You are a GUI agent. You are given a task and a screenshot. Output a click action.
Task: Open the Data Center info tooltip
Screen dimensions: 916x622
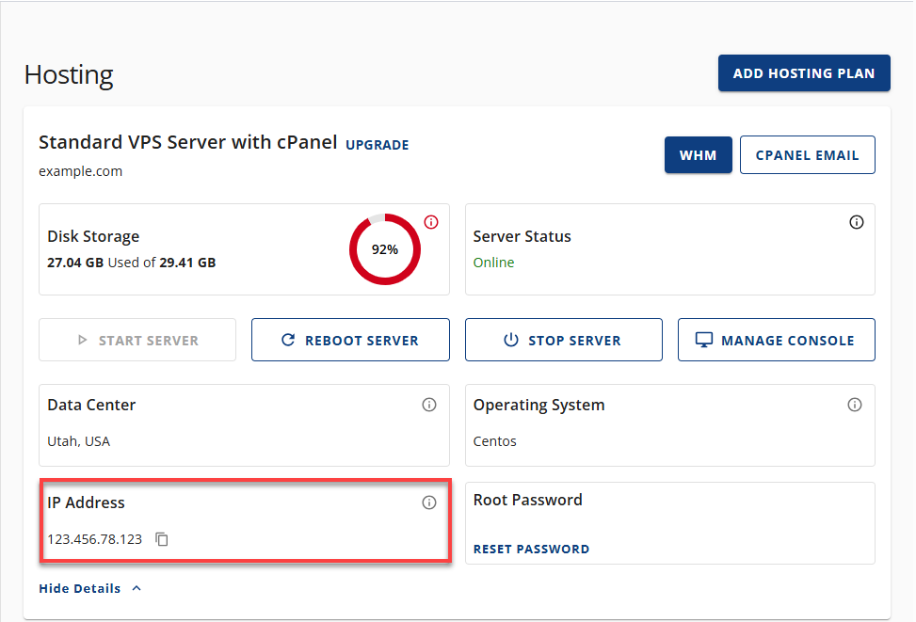429,405
